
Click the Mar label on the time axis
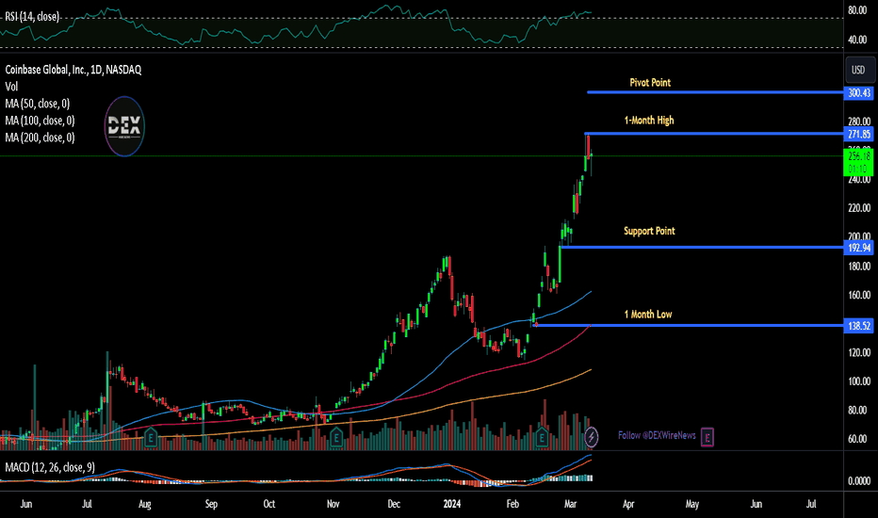click(x=571, y=504)
